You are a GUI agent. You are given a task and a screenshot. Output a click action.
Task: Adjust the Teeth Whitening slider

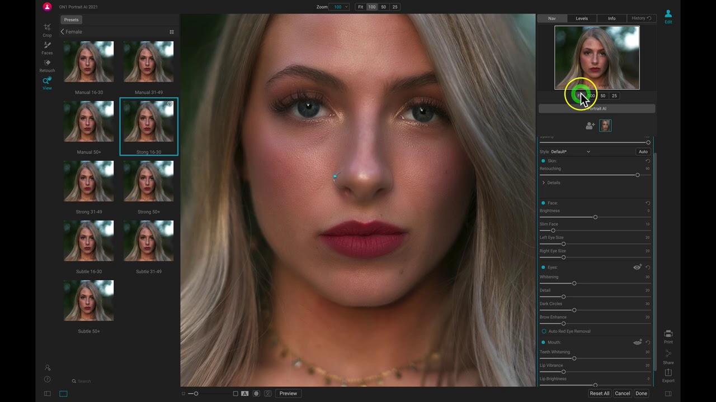pos(595,358)
